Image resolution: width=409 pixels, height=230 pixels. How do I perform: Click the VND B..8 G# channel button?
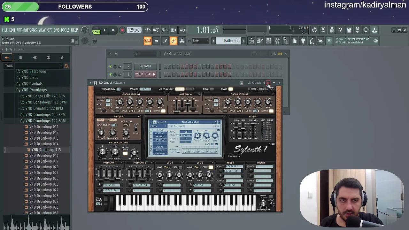point(145,74)
